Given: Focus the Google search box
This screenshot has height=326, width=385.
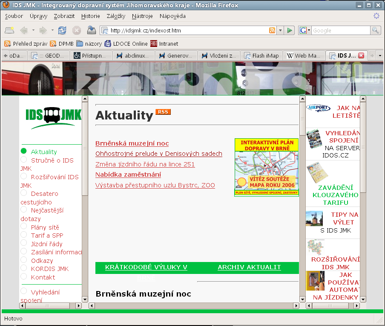Looking at the screenshot, I should (x=341, y=30).
